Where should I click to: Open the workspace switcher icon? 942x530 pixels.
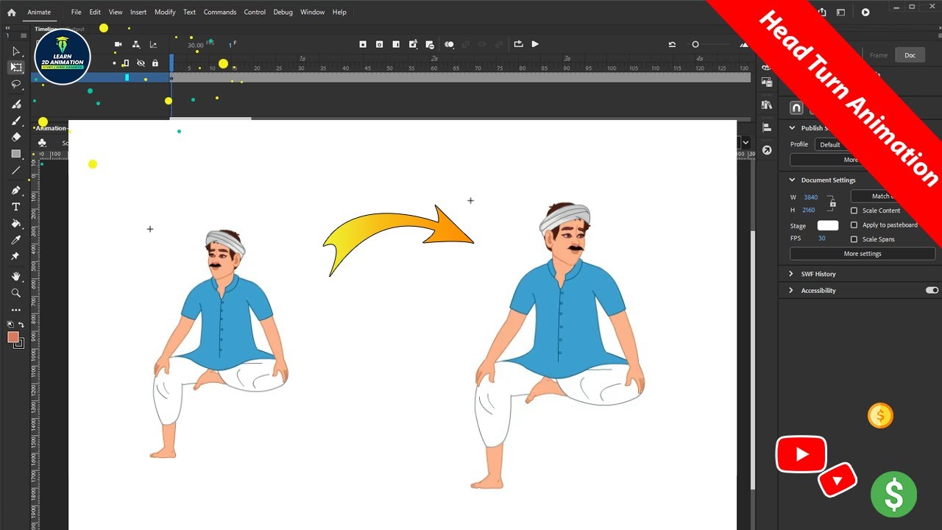(840, 12)
